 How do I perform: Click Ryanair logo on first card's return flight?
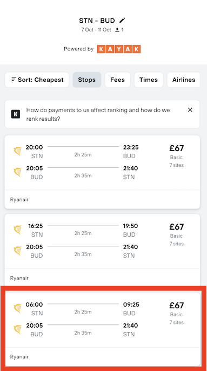17,172
